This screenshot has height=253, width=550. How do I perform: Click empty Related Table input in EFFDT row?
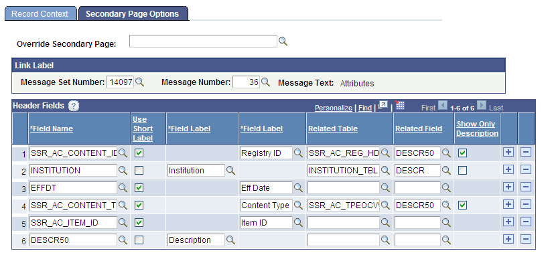click(344, 188)
